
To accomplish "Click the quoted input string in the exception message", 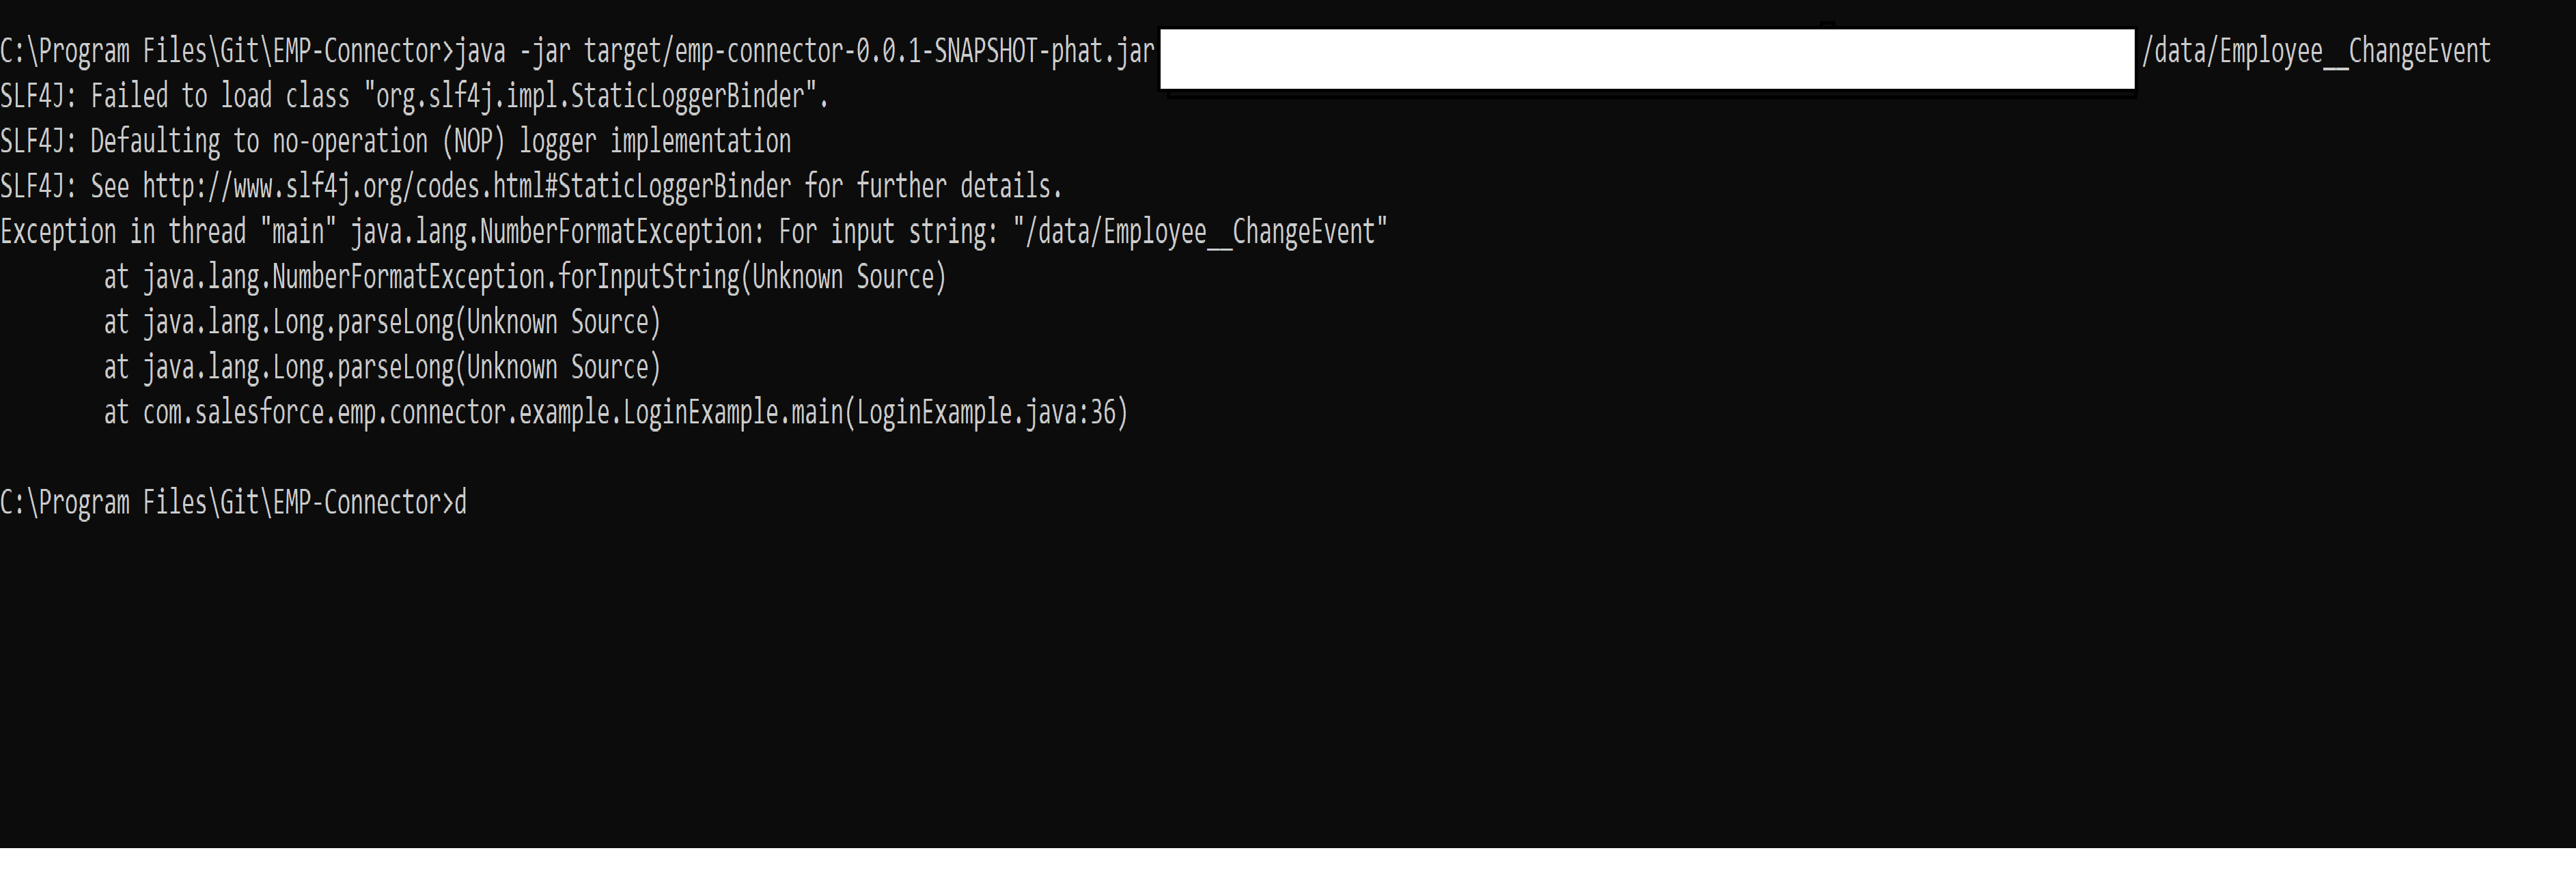I will tap(1200, 232).
